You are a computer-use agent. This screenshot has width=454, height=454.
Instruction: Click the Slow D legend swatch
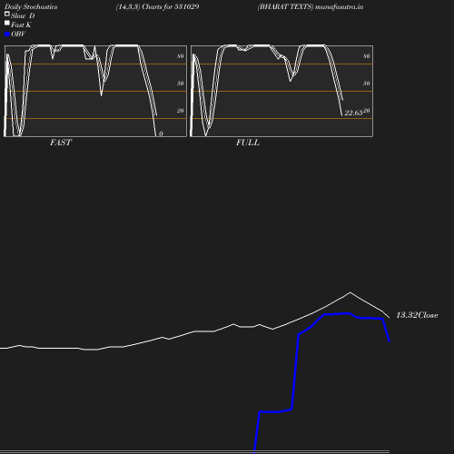point(7,14)
